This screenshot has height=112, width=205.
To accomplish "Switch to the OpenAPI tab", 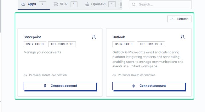I will pos(100,4).
